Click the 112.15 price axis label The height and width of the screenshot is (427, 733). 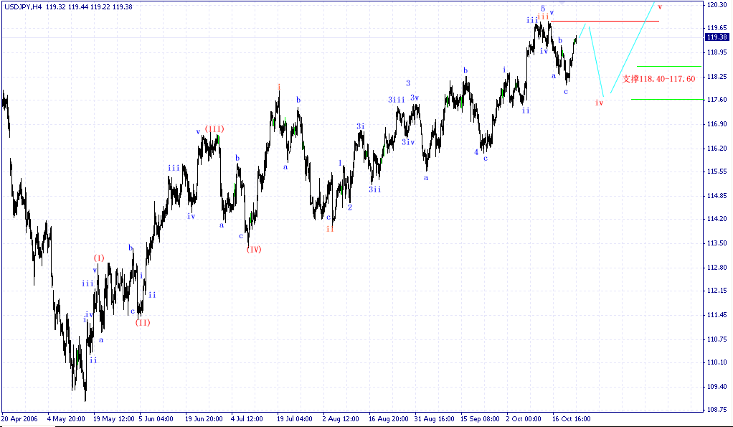pyautogui.click(x=717, y=291)
